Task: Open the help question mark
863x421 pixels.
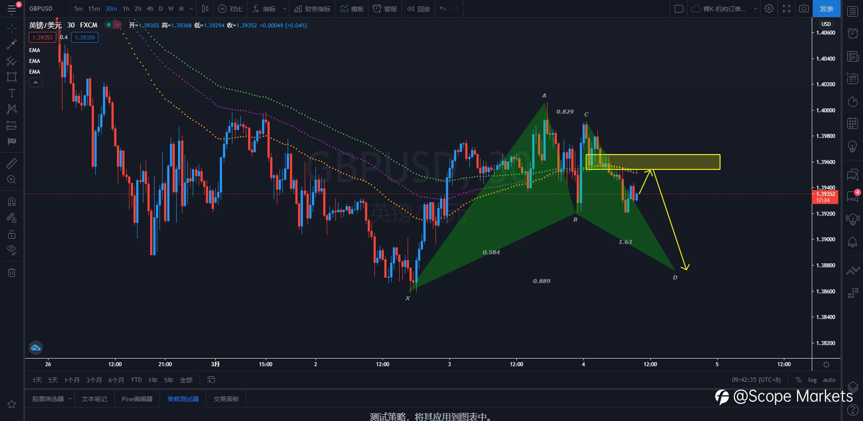Action: coord(853,410)
